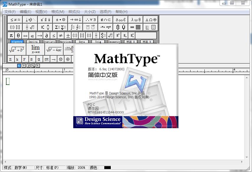Screen dimensions: 252x172
Task: Open the 格式(M) menu
Action: (58, 12)
